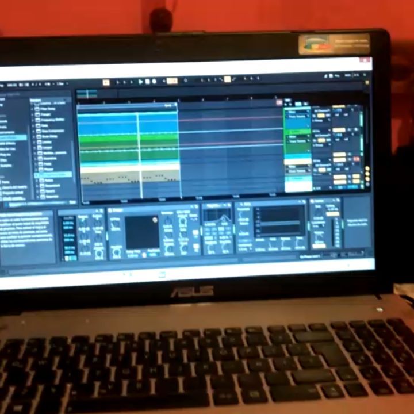Select the Samples browser category
Image resolution: width=414 pixels, height=414 pixels.
(x=5, y=166)
